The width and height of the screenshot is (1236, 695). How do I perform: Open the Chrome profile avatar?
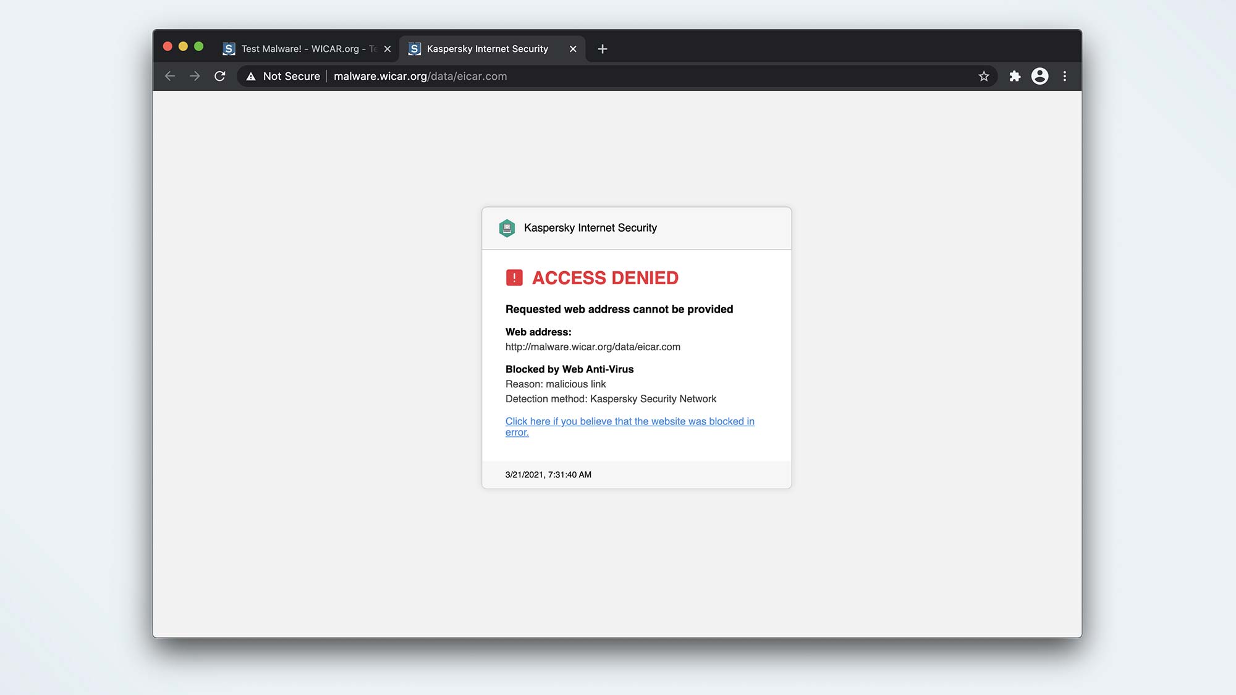(1040, 76)
